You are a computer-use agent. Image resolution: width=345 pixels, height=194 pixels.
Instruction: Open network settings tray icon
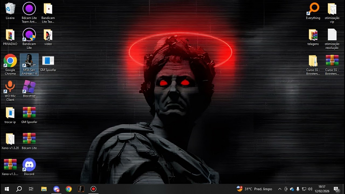pyautogui.click(x=304, y=189)
